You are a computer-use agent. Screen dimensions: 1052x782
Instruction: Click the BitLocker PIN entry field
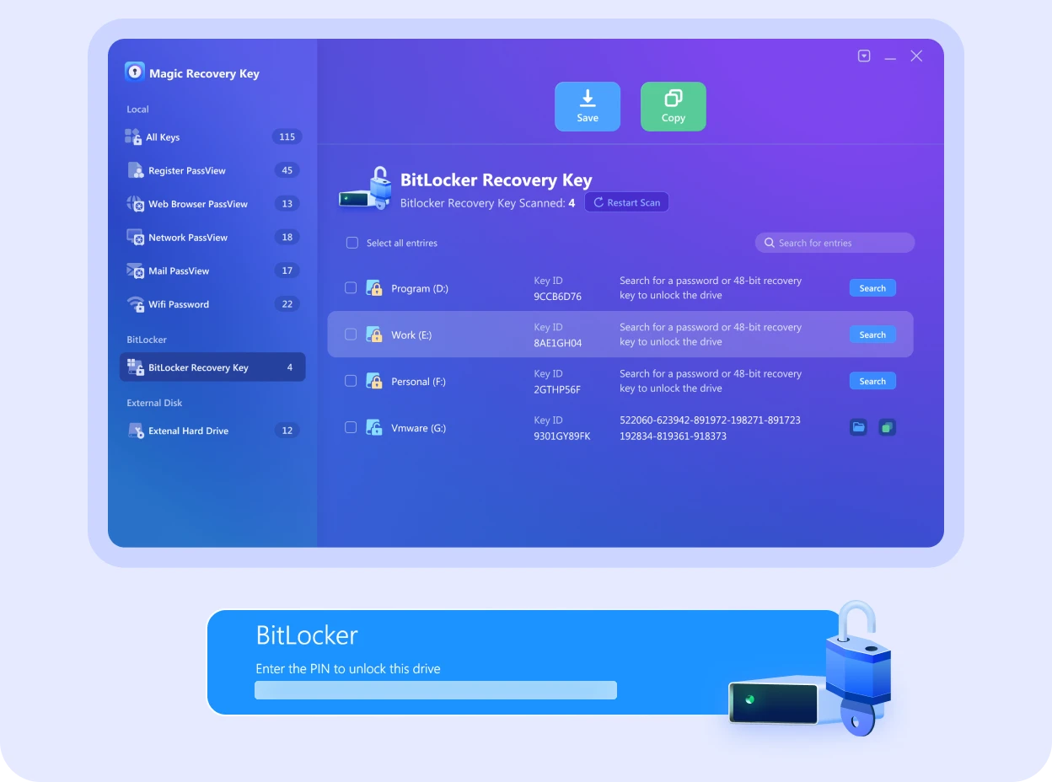point(436,690)
